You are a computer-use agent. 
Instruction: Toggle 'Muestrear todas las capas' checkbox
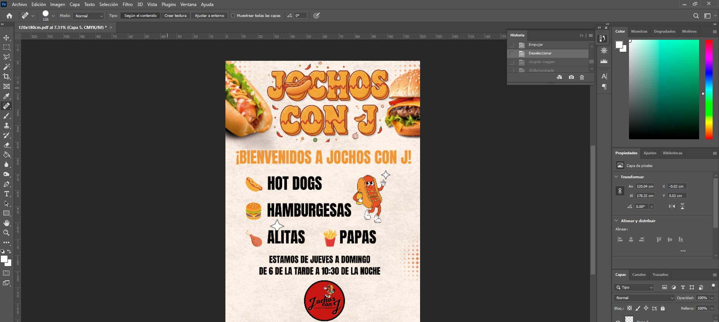click(233, 16)
